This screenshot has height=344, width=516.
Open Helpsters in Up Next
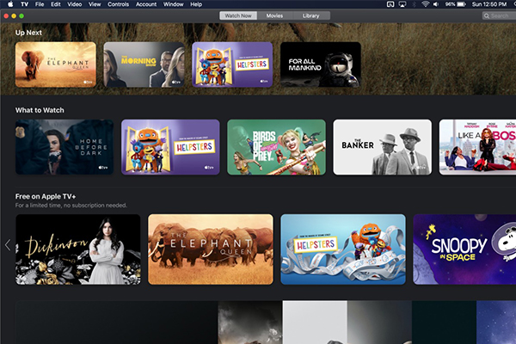[232, 64]
